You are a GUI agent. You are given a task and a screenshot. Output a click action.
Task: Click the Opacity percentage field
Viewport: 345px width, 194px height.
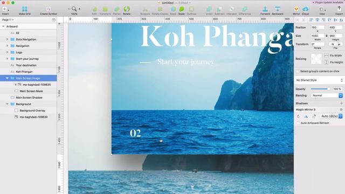click(337, 89)
